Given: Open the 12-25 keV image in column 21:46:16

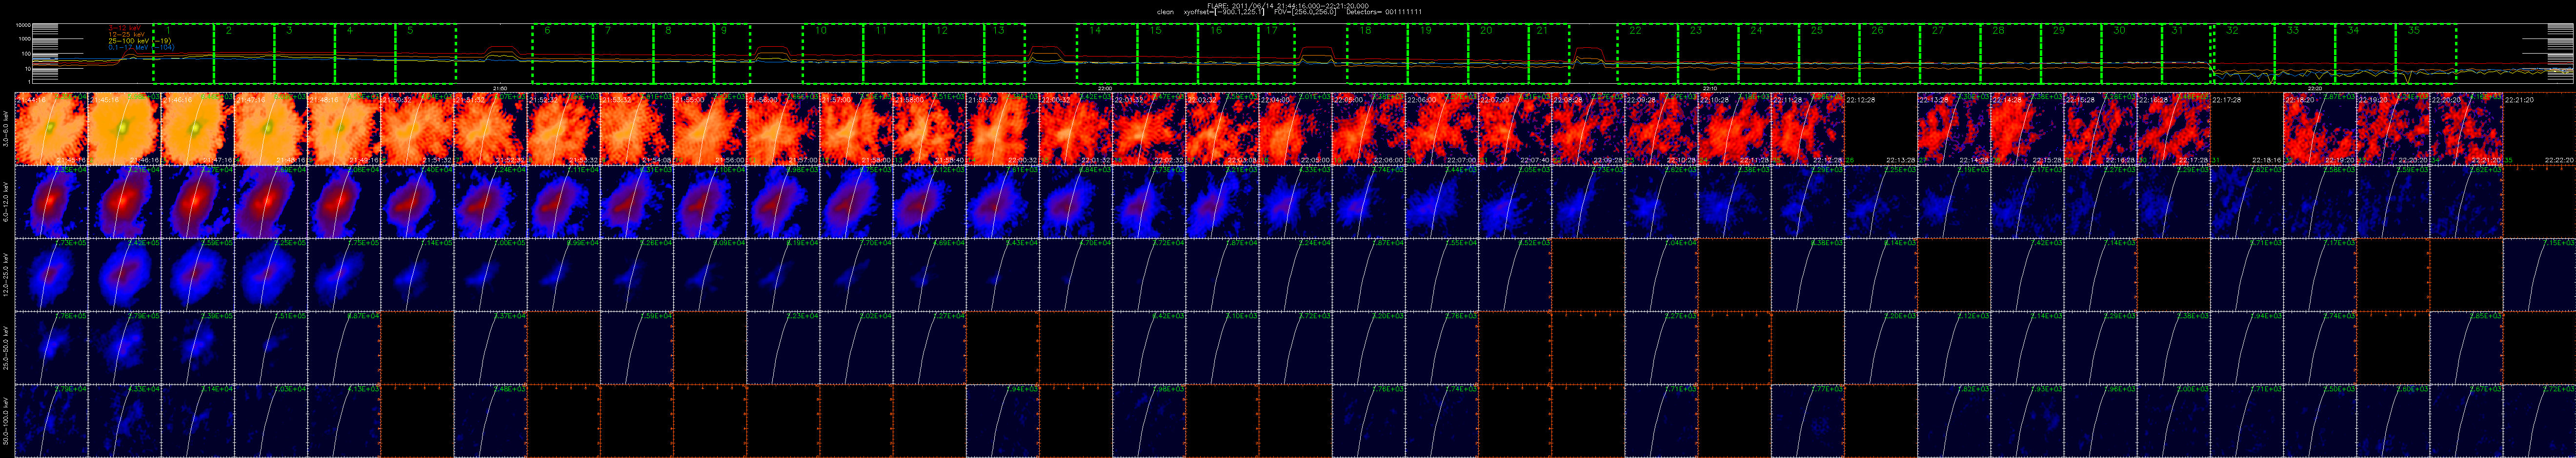Looking at the screenshot, I should [x=198, y=274].
